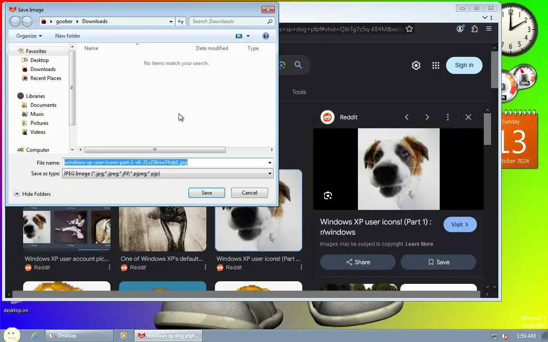Close the image preview panel
This screenshot has width=548, height=342.
tap(468, 117)
